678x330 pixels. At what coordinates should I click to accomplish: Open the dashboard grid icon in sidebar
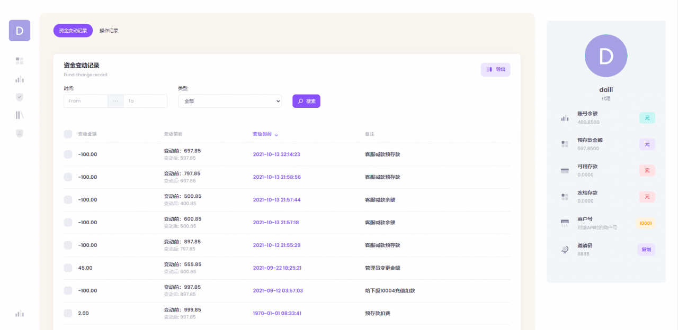[19, 60]
